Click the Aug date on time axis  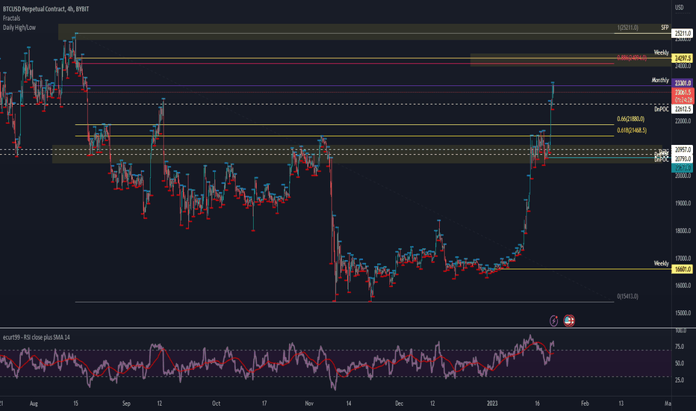coord(34,404)
